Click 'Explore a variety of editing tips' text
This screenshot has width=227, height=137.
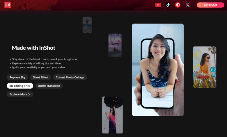(x=37, y=63)
